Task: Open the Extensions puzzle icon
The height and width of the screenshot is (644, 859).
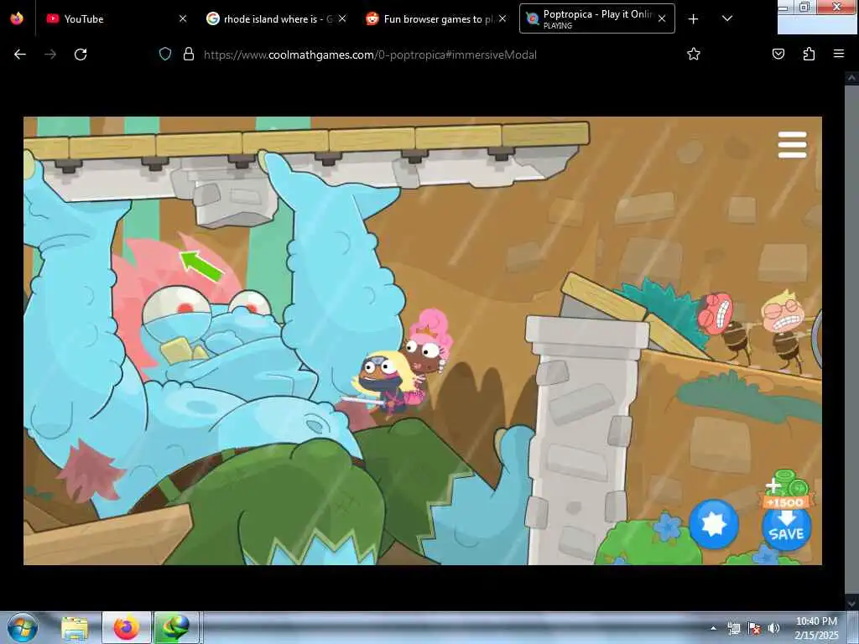Action: pyautogui.click(x=809, y=55)
